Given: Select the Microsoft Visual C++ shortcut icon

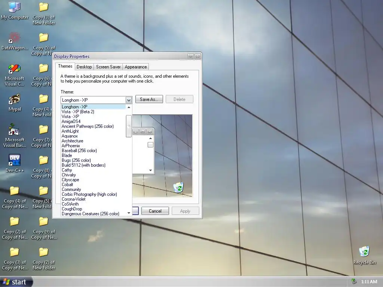Looking at the screenshot, I should (x=15, y=75).
